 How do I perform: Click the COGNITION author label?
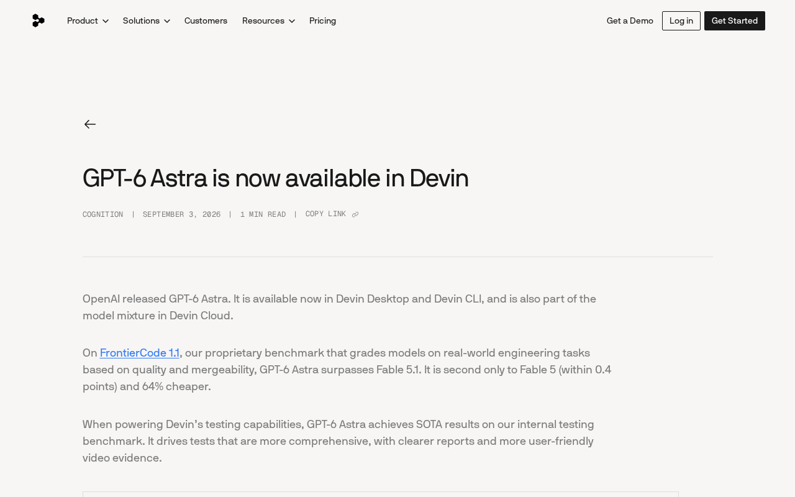[103, 214]
